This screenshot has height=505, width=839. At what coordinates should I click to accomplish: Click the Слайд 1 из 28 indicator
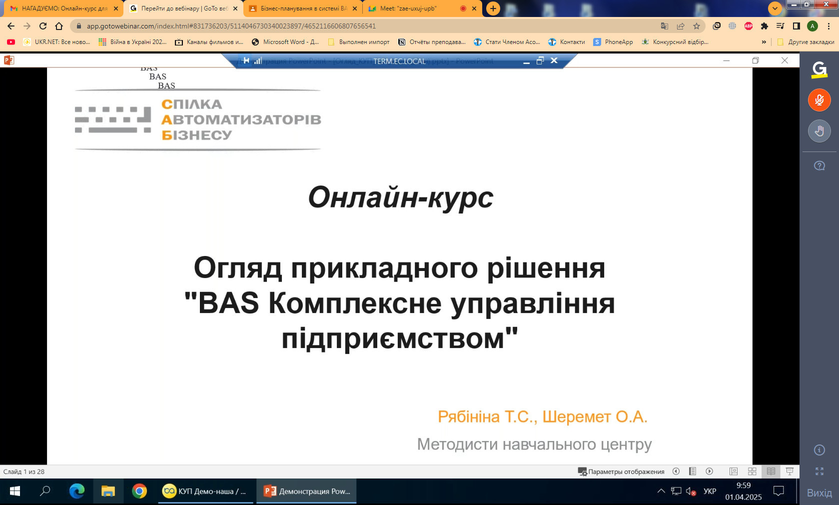pyautogui.click(x=23, y=471)
